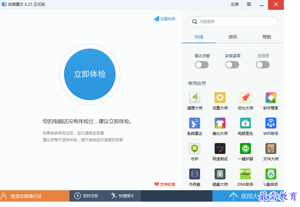The height and width of the screenshot is (207, 300).
Task: Close the 软媒魔方 window
Action: point(276,5)
